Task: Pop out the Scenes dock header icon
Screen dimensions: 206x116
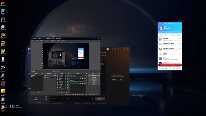Action: point(42,73)
